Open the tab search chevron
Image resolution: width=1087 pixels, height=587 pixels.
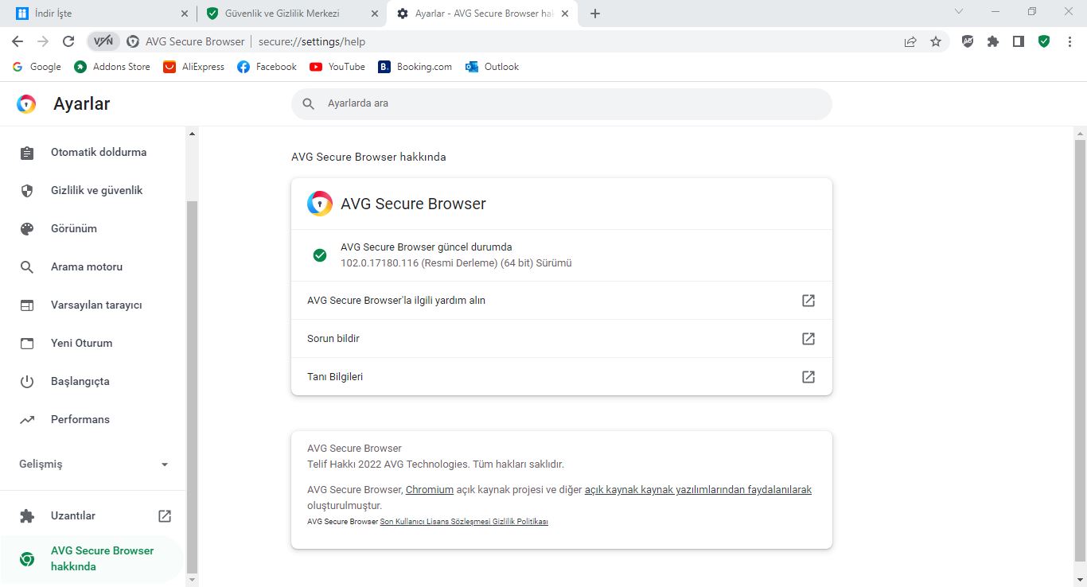click(959, 11)
